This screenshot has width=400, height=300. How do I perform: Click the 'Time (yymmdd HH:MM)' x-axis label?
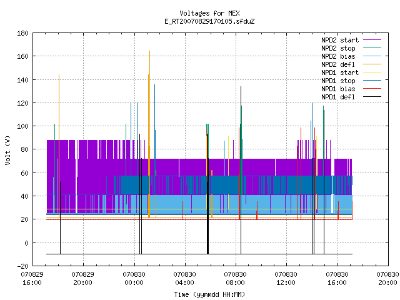click(x=209, y=294)
